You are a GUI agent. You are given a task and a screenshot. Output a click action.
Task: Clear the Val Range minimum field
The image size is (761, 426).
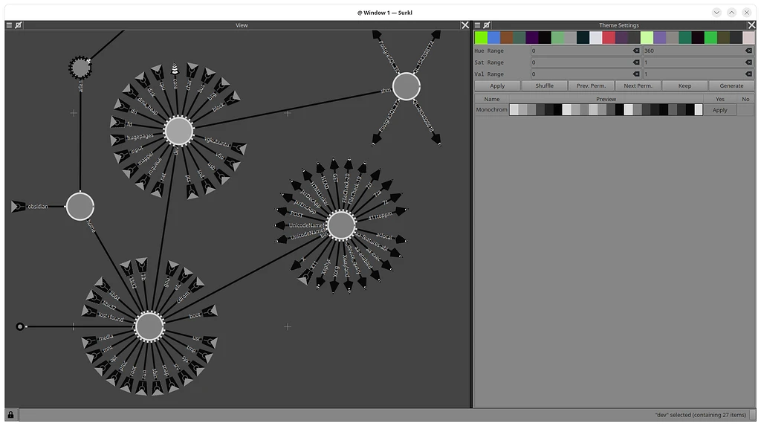[636, 74]
